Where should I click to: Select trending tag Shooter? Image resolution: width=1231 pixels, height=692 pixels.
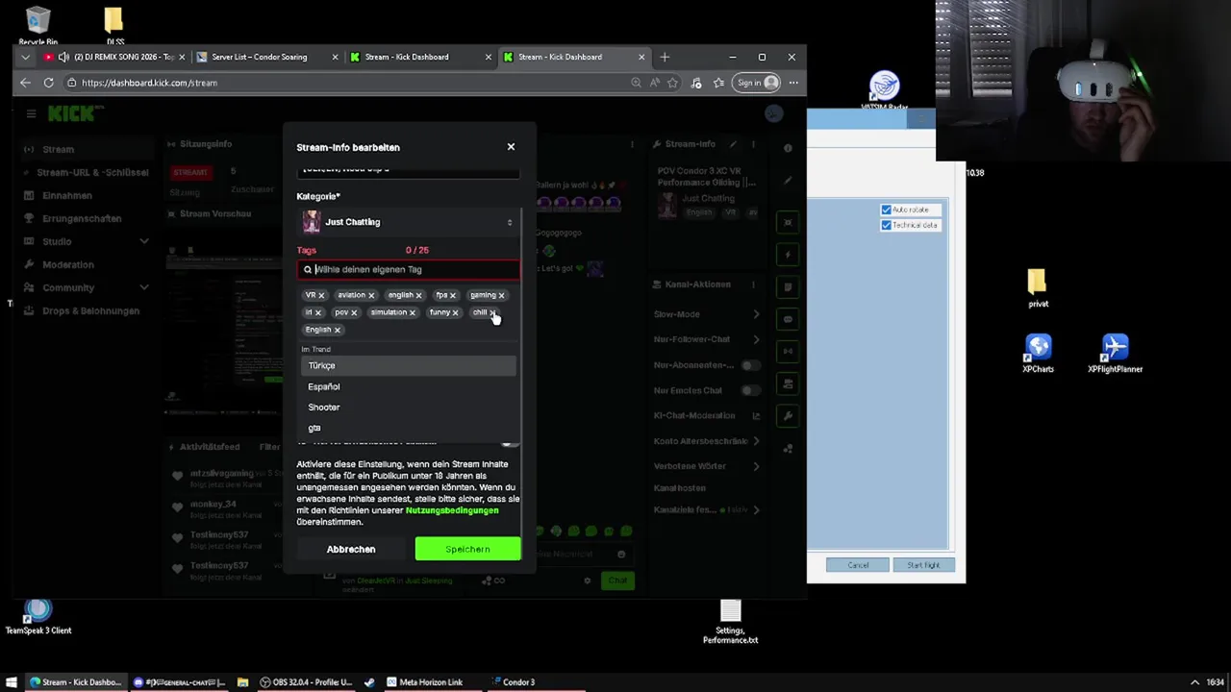(408, 407)
